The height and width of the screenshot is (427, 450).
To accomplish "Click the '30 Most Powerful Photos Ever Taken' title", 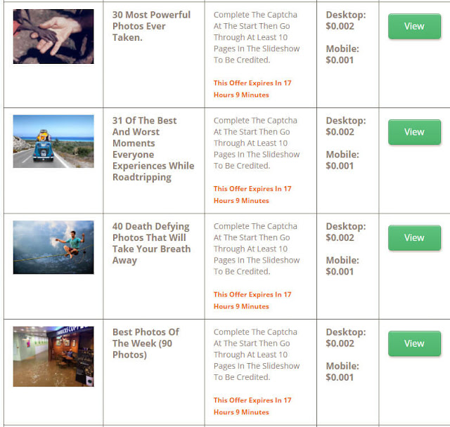I will 151,26.
